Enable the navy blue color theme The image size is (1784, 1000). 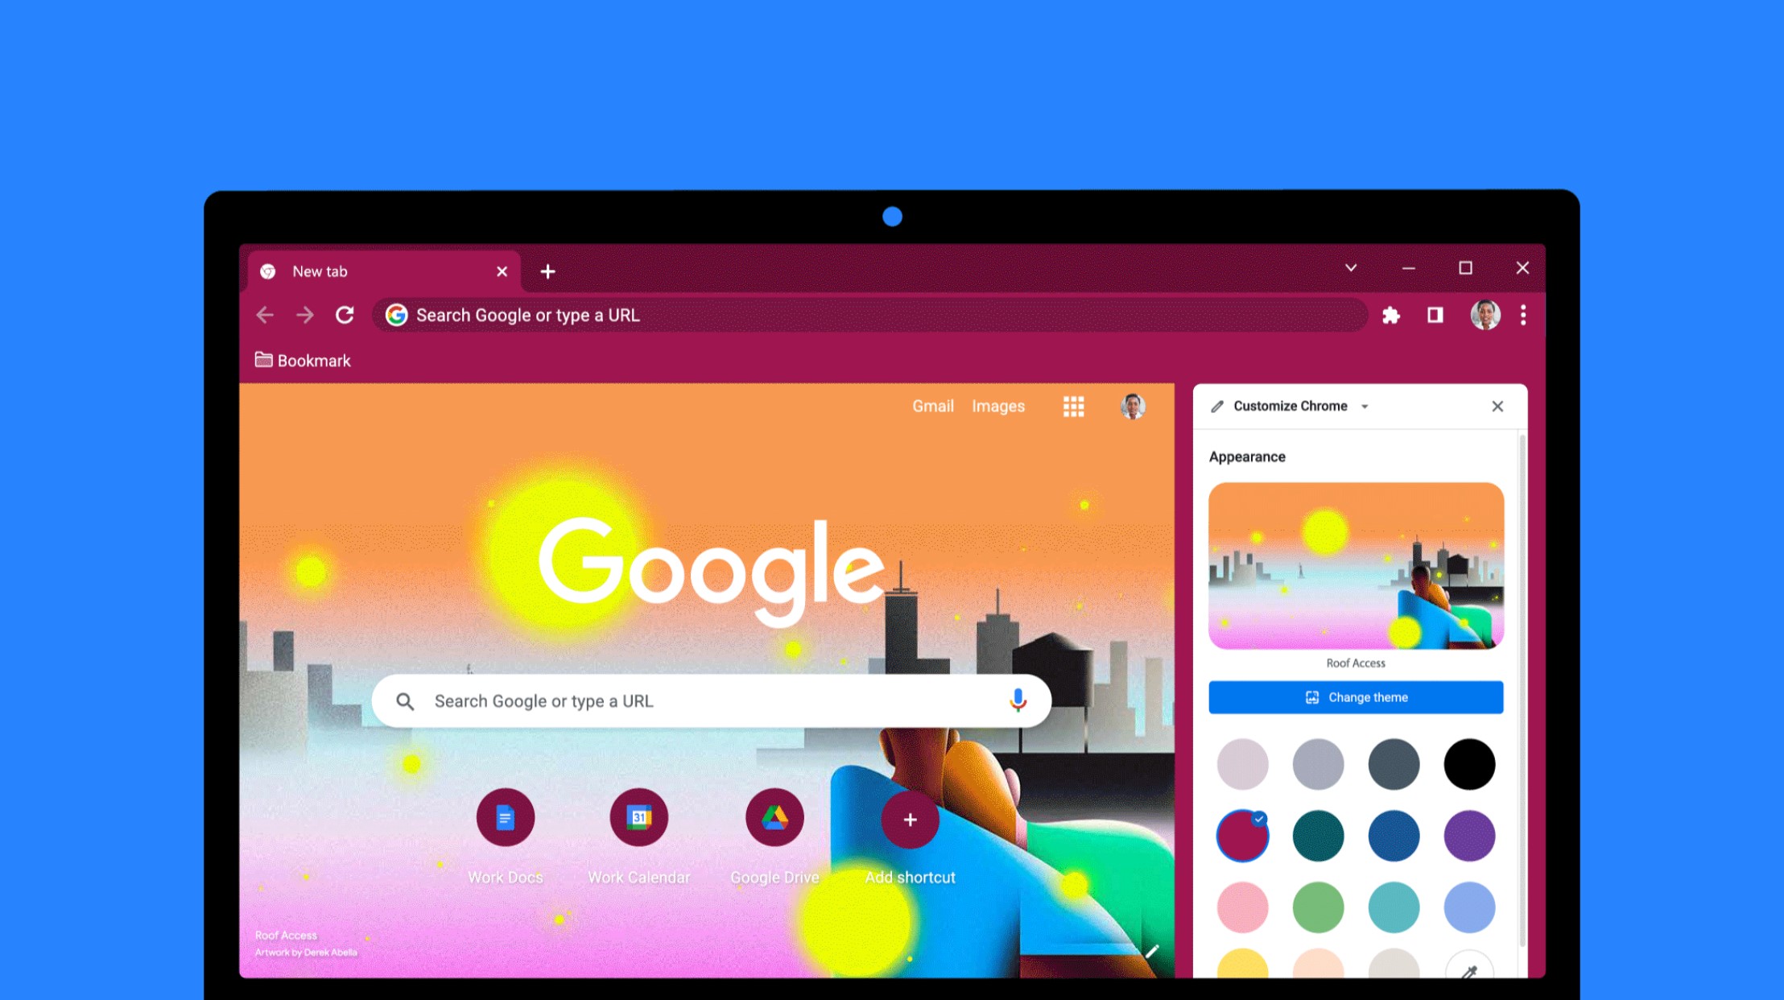1394,835
